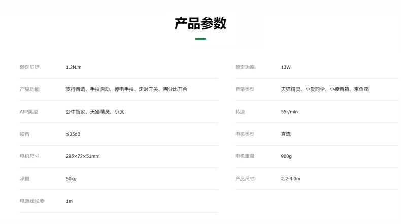Select the 电源线长度 label
401x224 pixels.
pyautogui.click(x=32, y=201)
